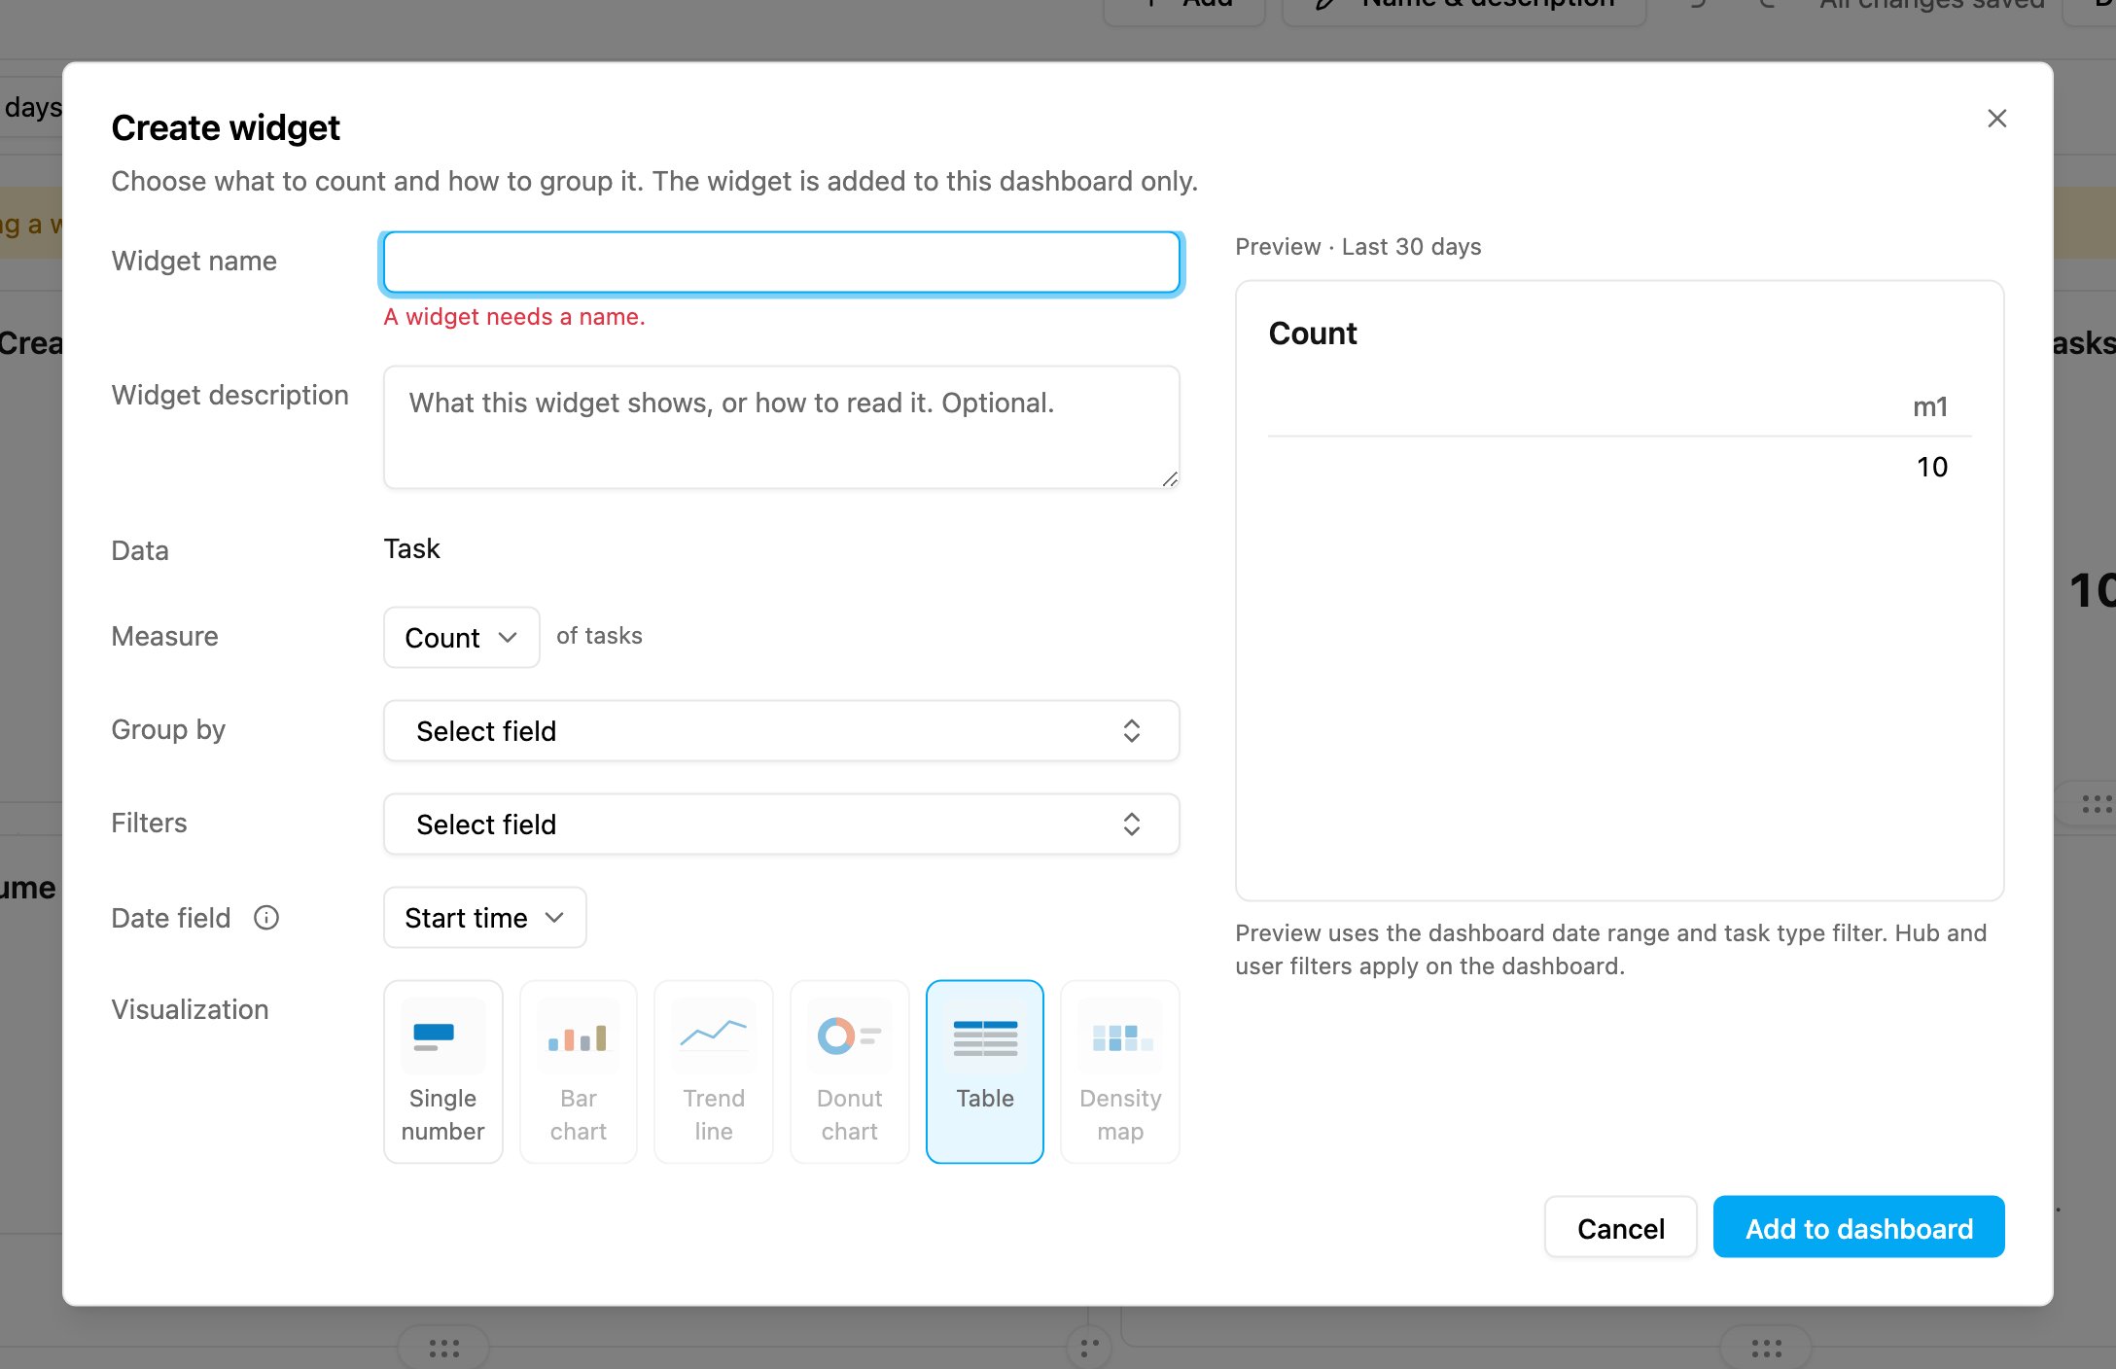Select Donut chart visualization
The image size is (2116, 1369).
[x=849, y=1071]
